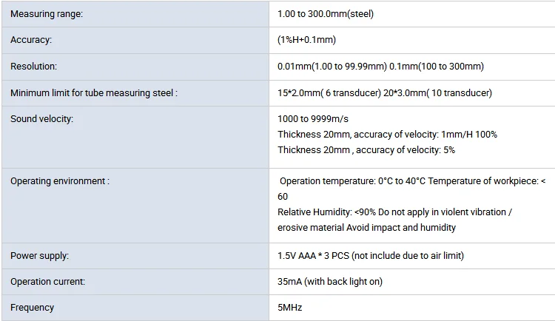
Task: Click the "Resolution:" label cell
Action: (33, 67)
